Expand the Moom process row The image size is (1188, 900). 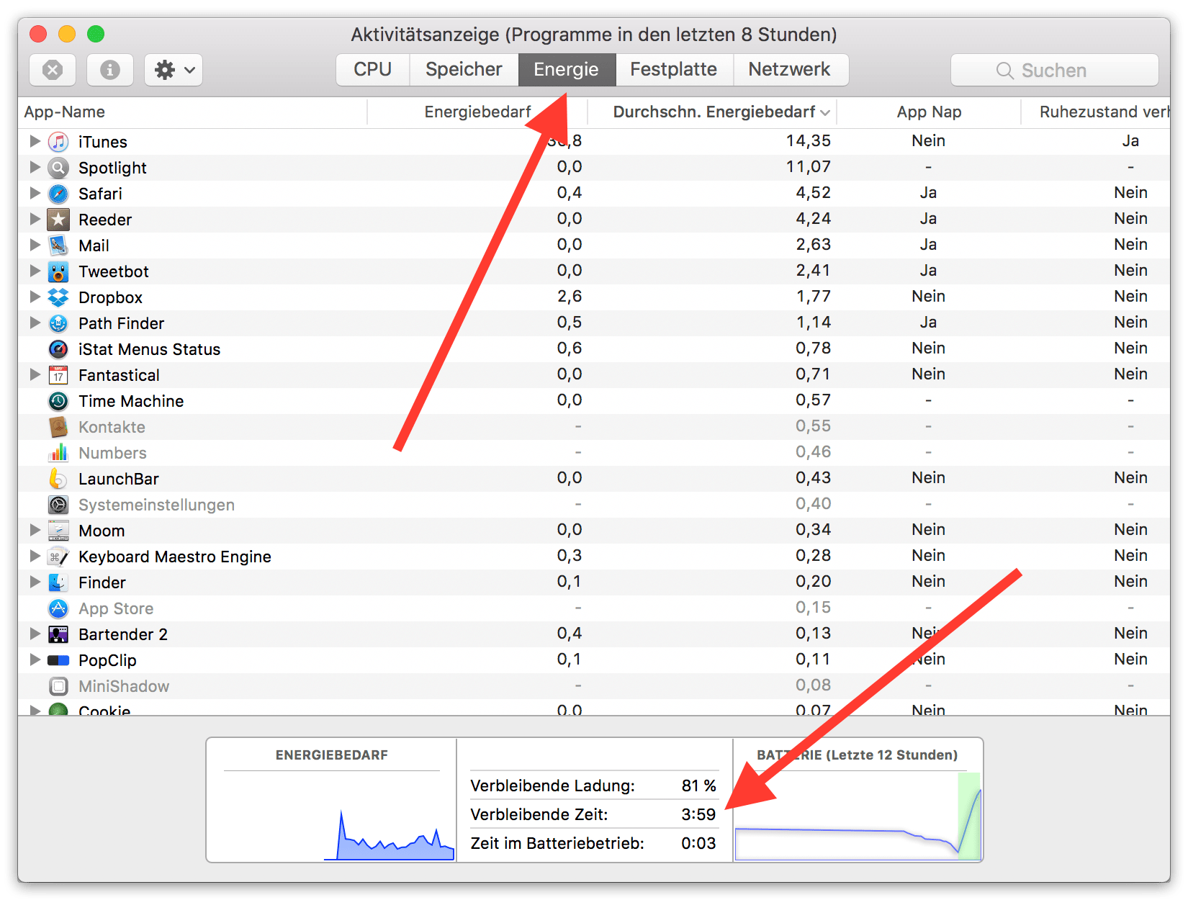click(x=35, y=530)
